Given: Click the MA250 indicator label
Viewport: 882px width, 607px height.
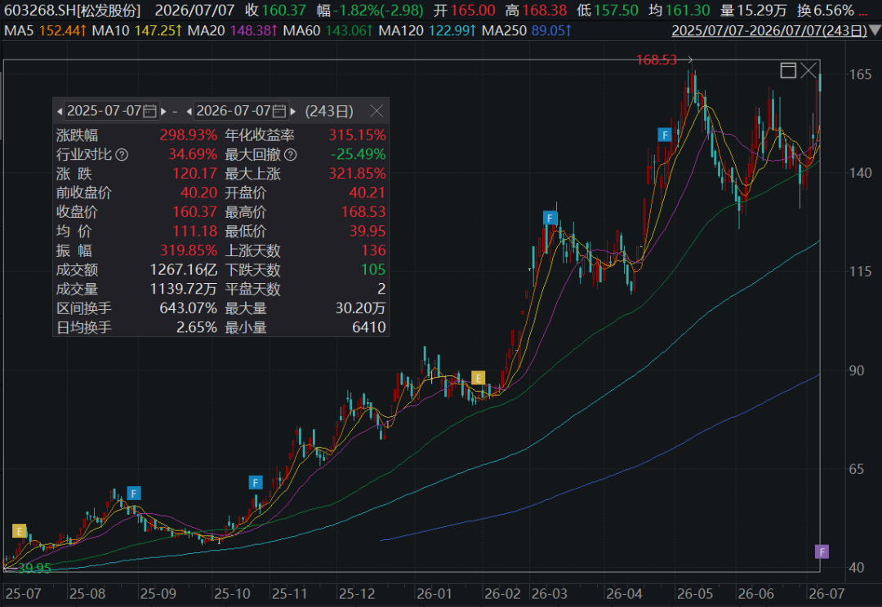Looking at the screenshot, I should point(505,30).
